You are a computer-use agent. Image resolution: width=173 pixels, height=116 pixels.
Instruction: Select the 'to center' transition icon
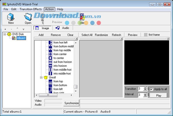50,58
